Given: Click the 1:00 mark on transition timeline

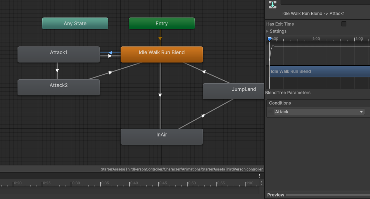Looking at the screenshot, I should (316, 39).
